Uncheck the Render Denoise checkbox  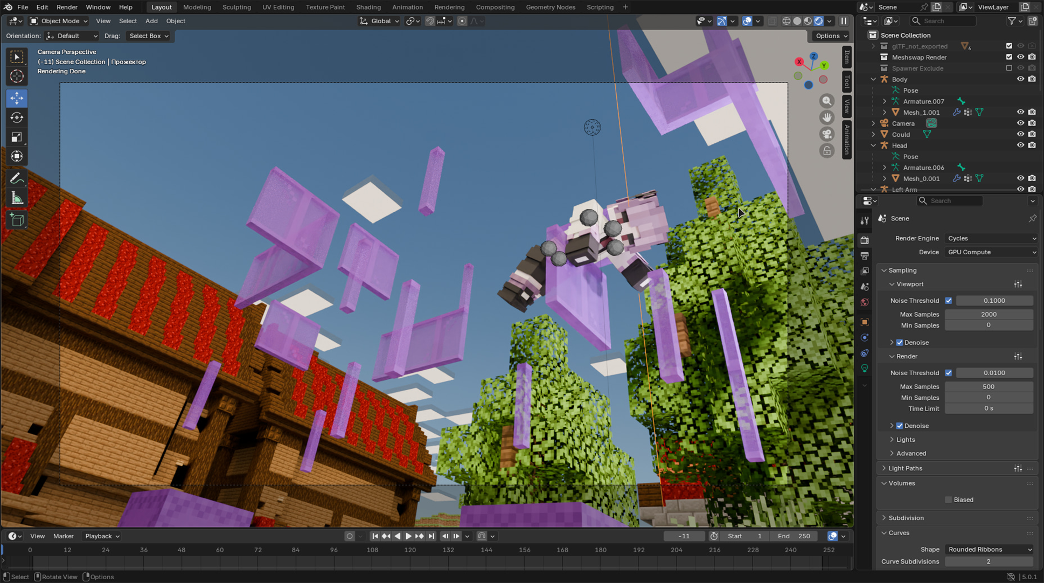900,426
